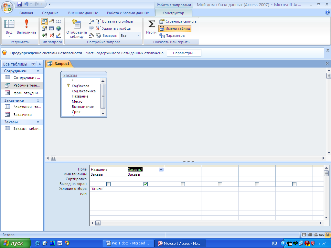Choose the Update query pencil icon
Image resolution: width=331 pixels, height=248 pixels.
51,21
